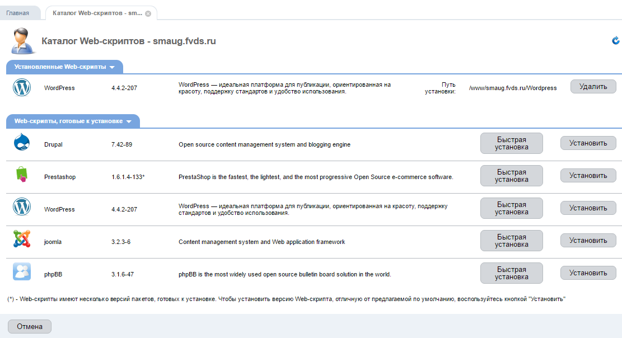Click the Drupal logo icon
This screenshot has height=338, width=622.
point(22,143)
